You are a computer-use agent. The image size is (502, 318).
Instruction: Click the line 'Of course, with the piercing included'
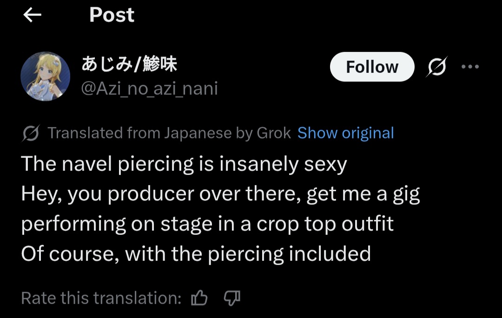pyautogui.click(x=196, y=254)
